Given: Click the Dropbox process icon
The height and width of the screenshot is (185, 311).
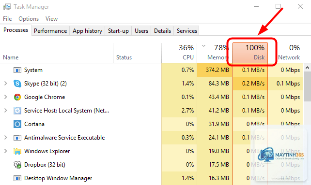Looking at the screenshot, I should [17, 165].
